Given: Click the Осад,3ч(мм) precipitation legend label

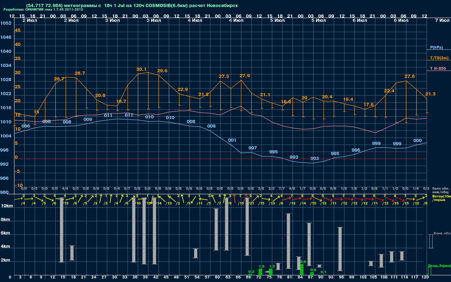Looking at the screenshot, I should coord(439,265).
